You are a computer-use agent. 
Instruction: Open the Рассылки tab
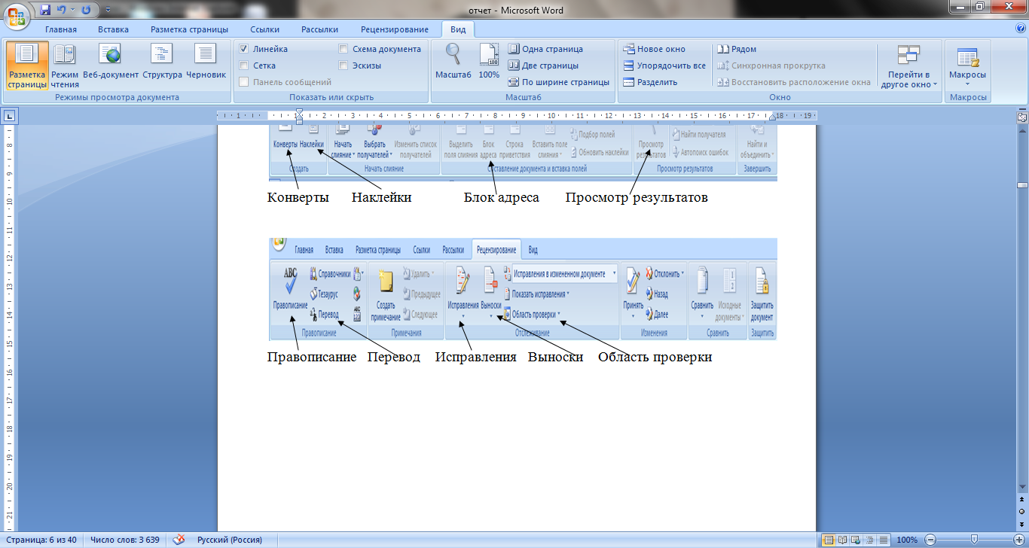pyautogui.click(x=319, y=29)
